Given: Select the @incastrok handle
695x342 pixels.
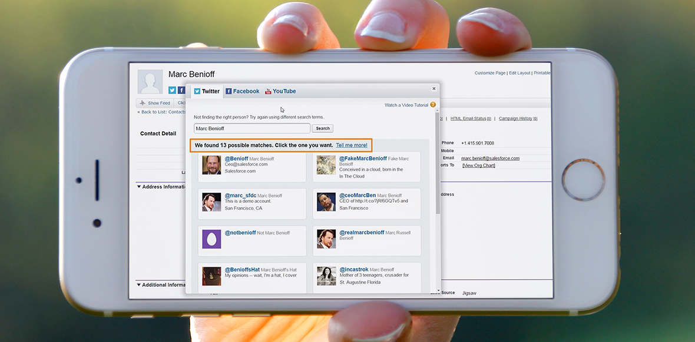Looking at the screenshot, I should (x=354, y=270).
